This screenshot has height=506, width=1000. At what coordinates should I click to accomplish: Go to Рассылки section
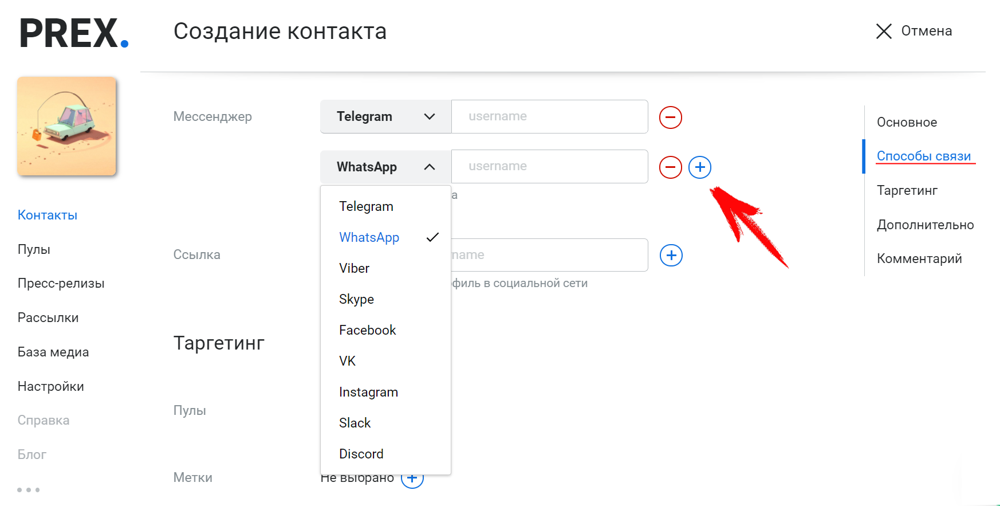48,317
